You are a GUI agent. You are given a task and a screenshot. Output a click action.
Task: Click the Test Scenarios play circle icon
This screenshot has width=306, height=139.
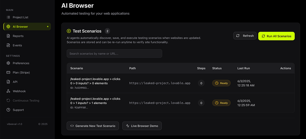pos(69,31)
